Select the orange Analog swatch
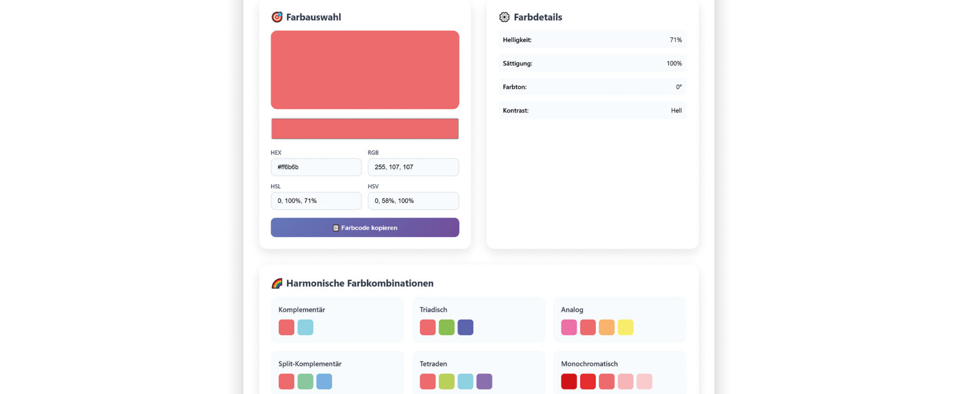957x394 pixels. click(606, 327)
